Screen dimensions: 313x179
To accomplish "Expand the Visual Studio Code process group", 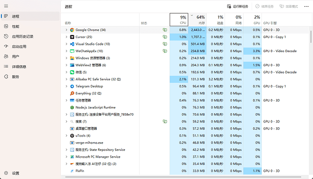I will (x=67, y=44).
